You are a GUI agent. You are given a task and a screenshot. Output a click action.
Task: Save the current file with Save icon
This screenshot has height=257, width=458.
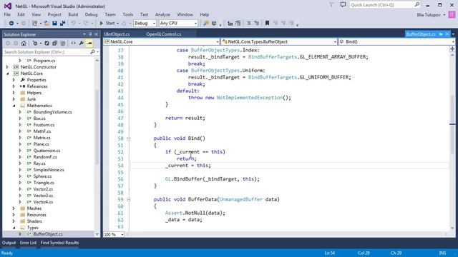coord(54,23)
